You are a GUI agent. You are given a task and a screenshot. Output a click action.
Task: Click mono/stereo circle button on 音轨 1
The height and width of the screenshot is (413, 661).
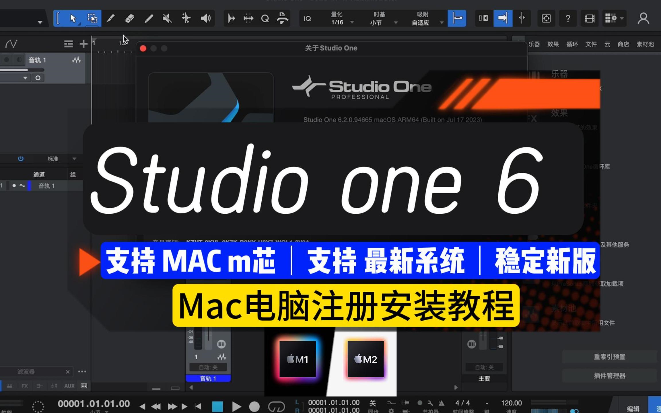coord(38,78)
